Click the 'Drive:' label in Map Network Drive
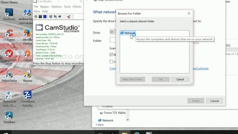Image resolution: width=238 pixels, height=134 pixels. (97, 33)
